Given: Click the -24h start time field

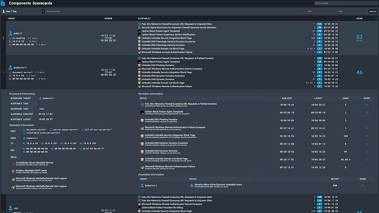Looking at the screenshot, I should pyautogui.click(x=320, y=11).
